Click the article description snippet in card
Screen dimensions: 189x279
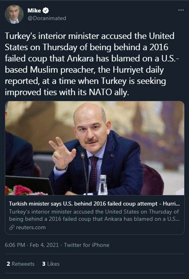pos(94,215)
